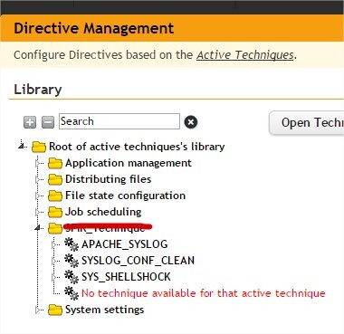Expand the Job scheduling category
Viewport: 344px width, 334px height.
[38, 212]
